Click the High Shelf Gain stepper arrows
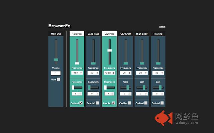 146,94
